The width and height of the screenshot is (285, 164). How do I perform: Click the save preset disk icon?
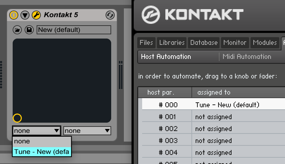pyautogui.click(x=29, y=30)
